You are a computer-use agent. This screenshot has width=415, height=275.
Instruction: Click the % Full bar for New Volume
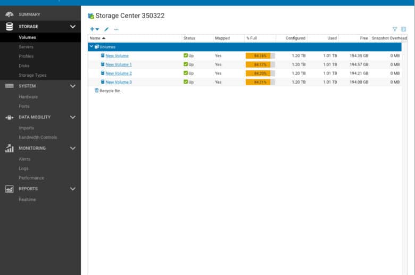260,55
